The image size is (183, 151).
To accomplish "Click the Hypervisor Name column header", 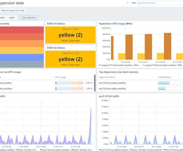I will (107, 77).
